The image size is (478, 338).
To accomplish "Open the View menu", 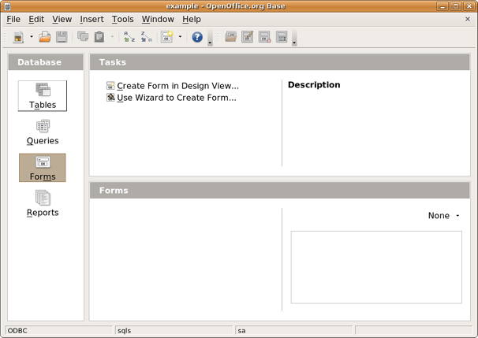I will [x=62, y=19].
